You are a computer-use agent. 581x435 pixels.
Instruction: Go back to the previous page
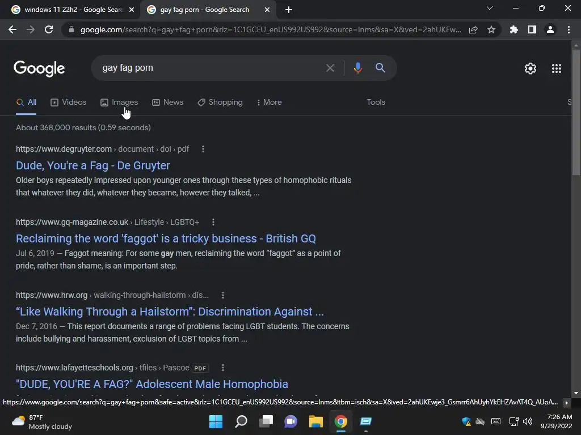click(x=12, y=29)
